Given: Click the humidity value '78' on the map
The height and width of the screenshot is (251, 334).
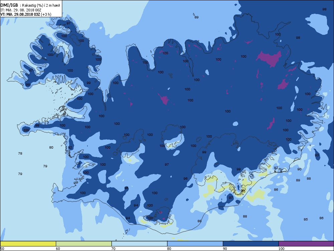Looking at the screenshot, I should [20, 154].
